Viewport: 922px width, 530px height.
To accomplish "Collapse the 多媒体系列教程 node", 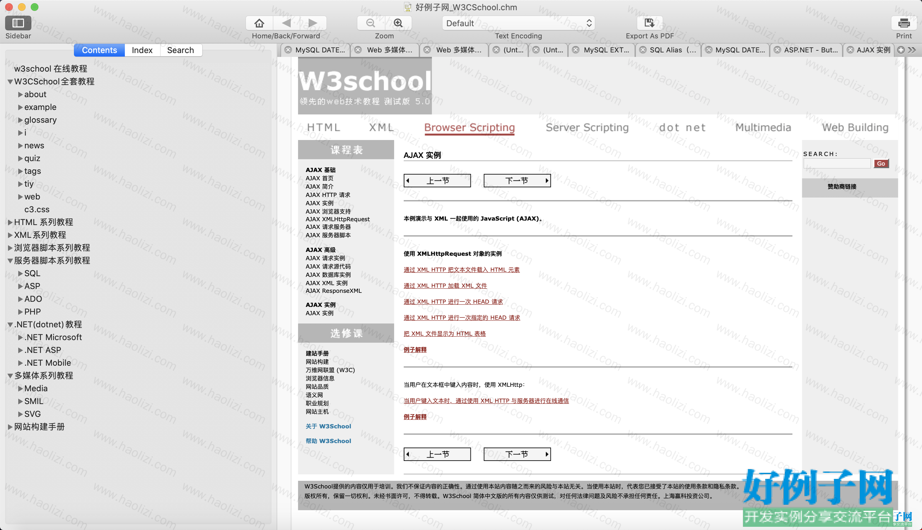I will coord(10,376).
